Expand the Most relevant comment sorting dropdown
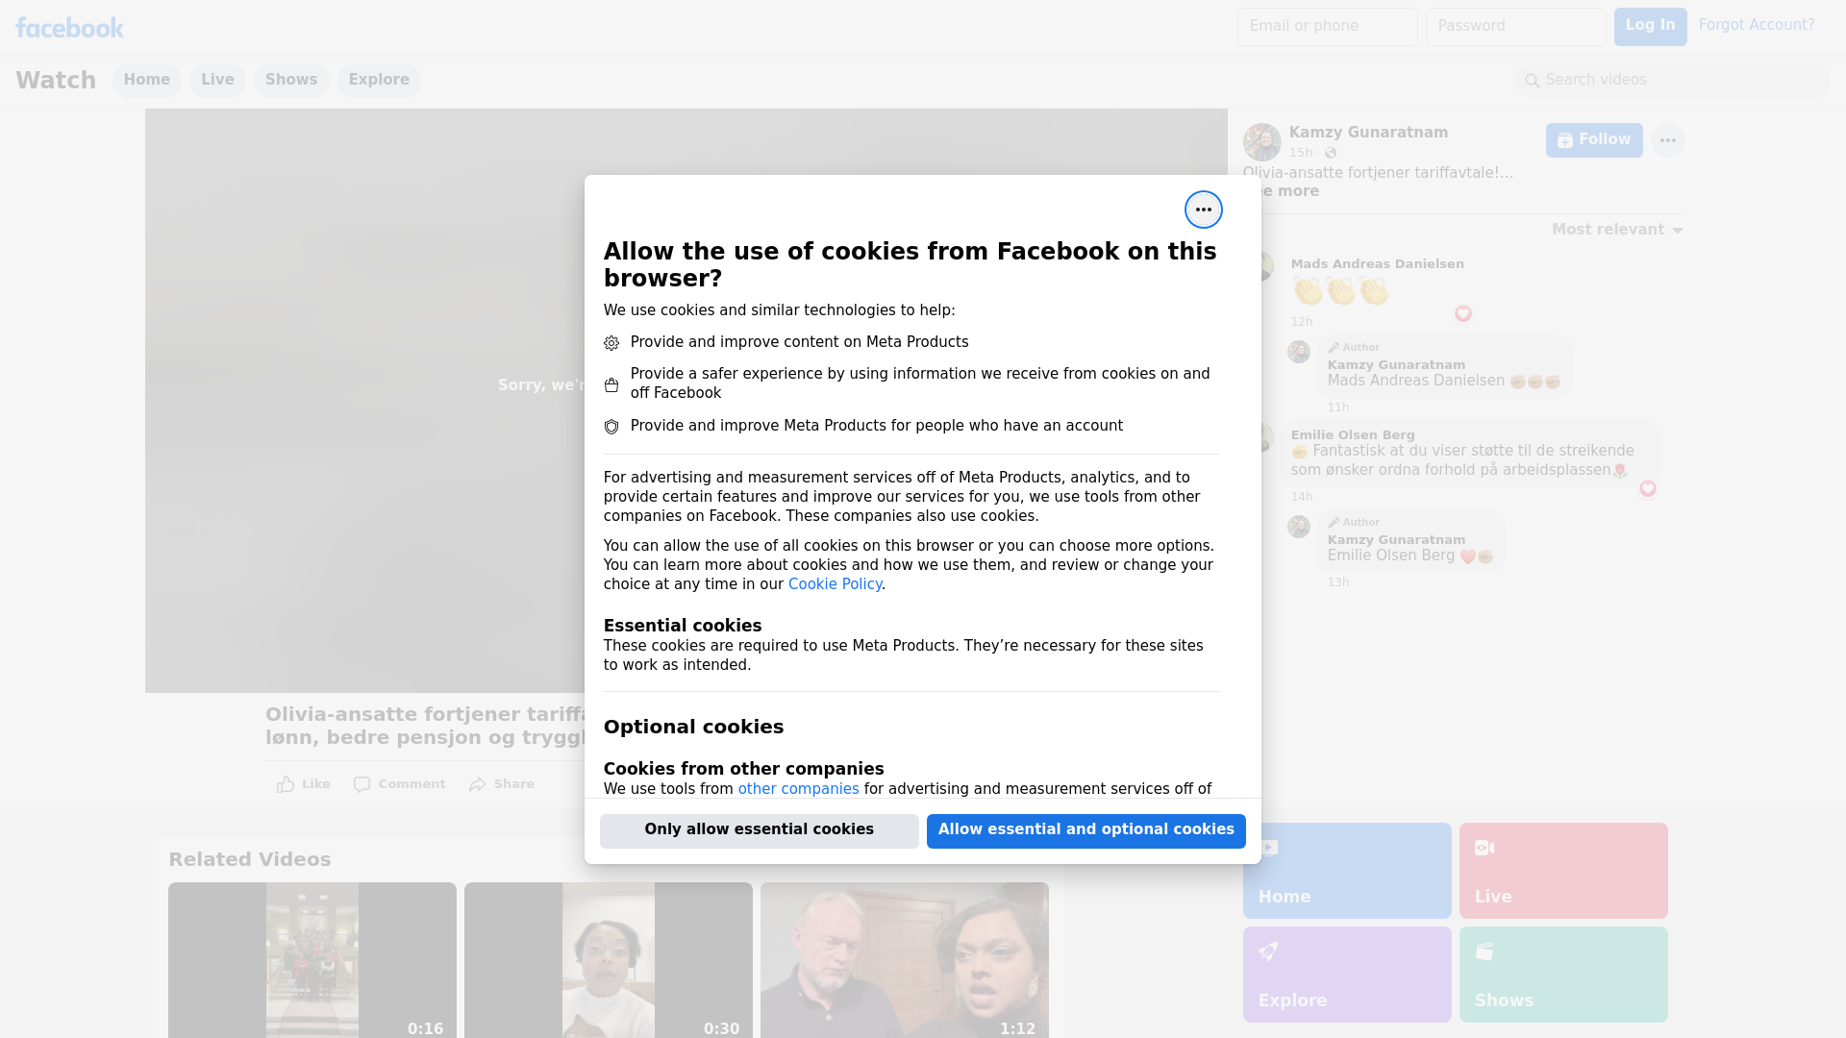Viewport: 1846px width, 1038px height. (x=1617, y=230)
